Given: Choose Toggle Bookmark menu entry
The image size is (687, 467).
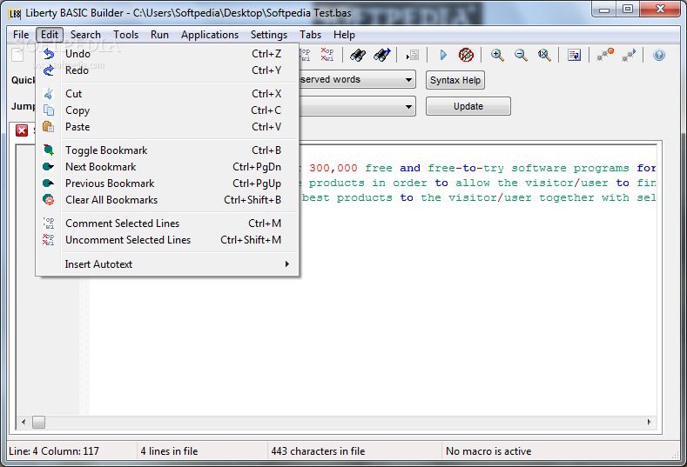Looking at the screenshot, I should click(x=167, y=150).
